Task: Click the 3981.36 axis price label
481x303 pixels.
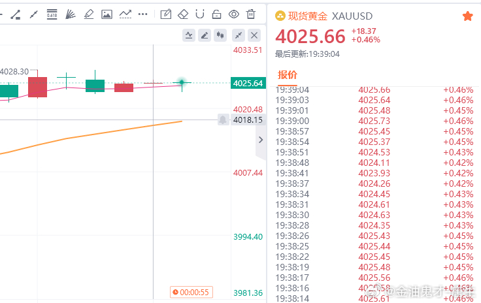Action: click(x=248, y=293)
